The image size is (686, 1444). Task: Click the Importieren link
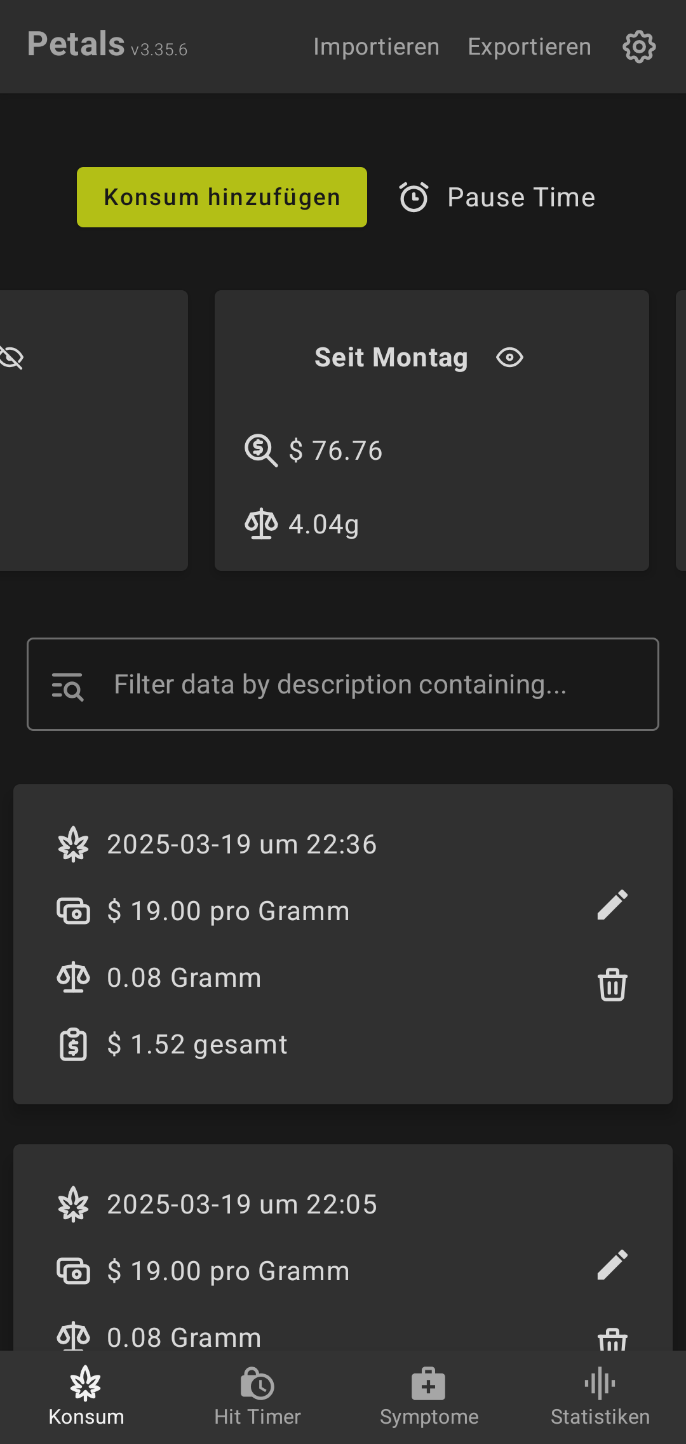[x=376, y=47]
